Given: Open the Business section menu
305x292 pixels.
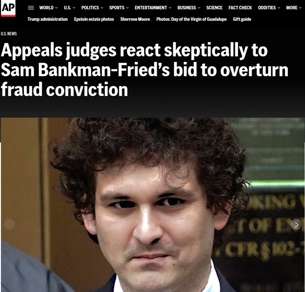Looking at the screenshot, I should click(189, 7).
